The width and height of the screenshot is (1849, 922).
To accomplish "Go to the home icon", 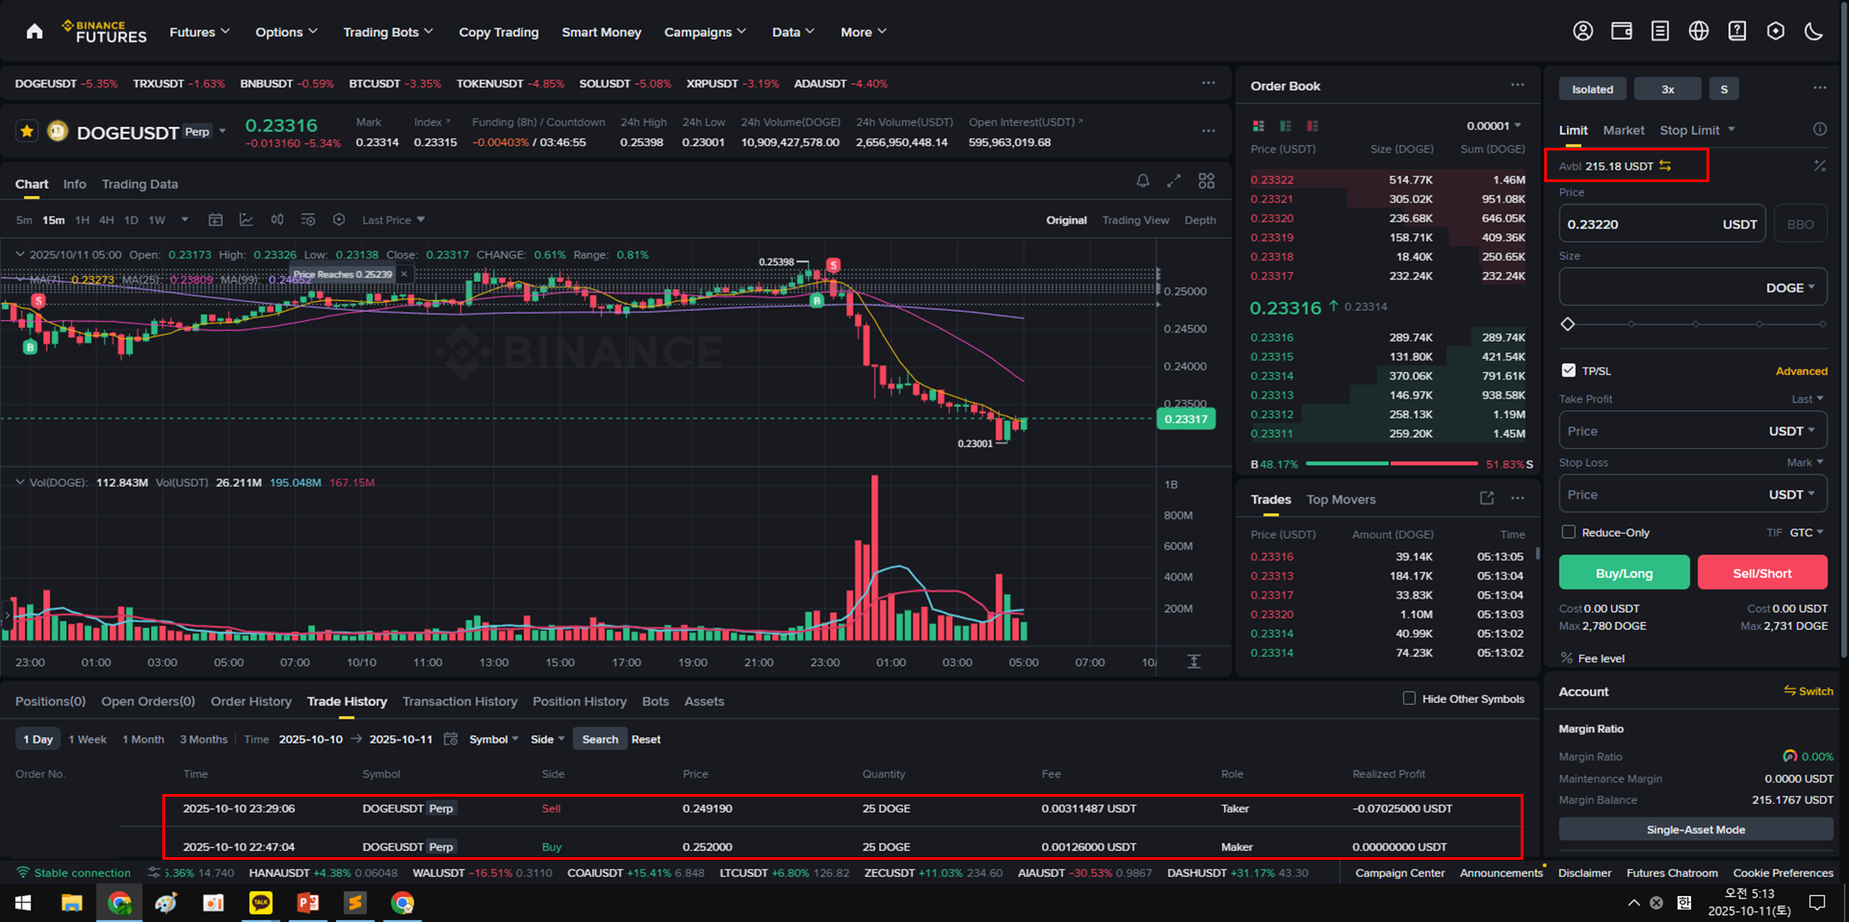I will pos(34,32).
